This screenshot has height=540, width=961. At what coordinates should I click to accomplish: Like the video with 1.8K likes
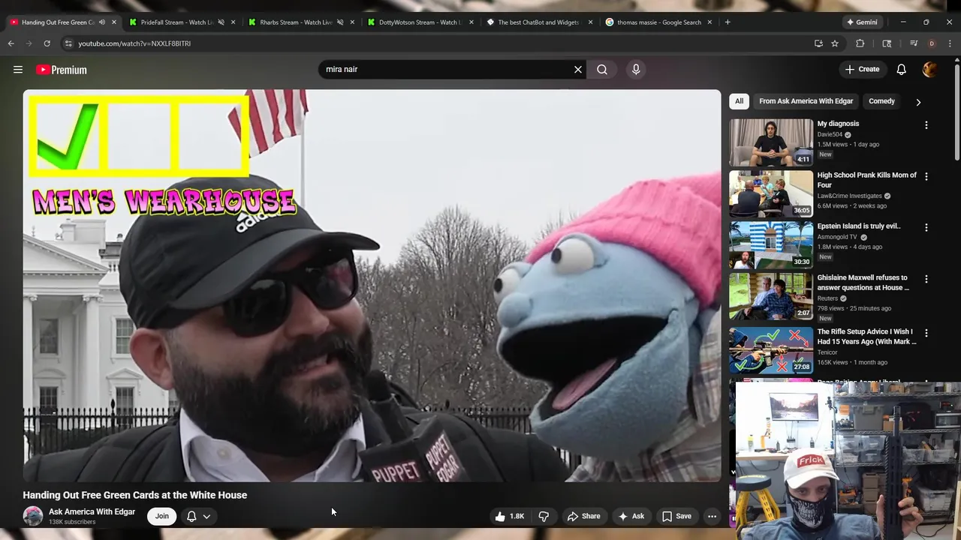click(x=509, y=516)
